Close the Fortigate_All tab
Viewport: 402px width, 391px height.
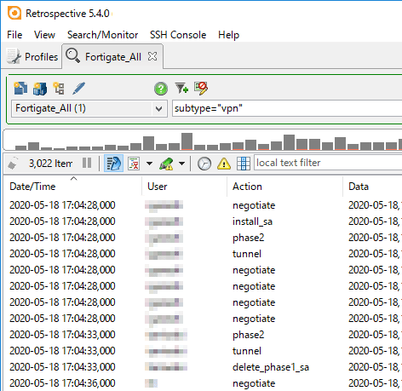(152, 56)
